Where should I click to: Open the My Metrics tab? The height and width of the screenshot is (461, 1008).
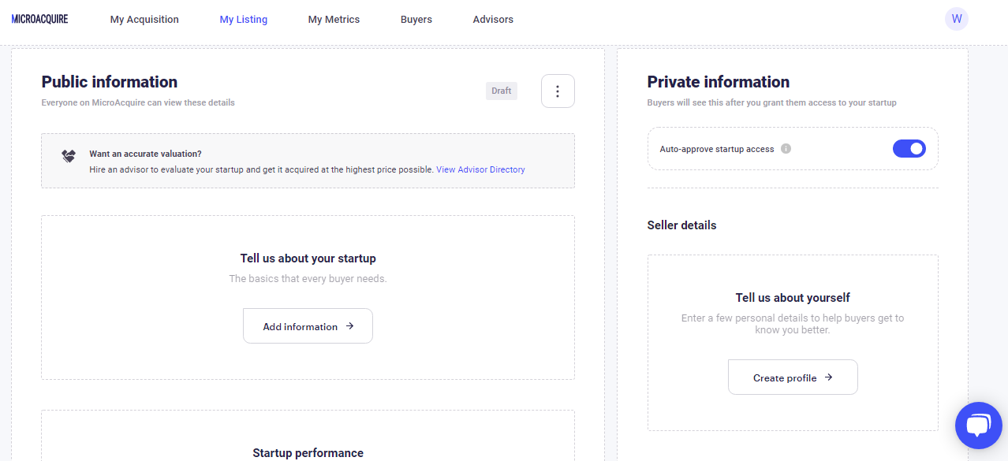click(x=334, y=20)
